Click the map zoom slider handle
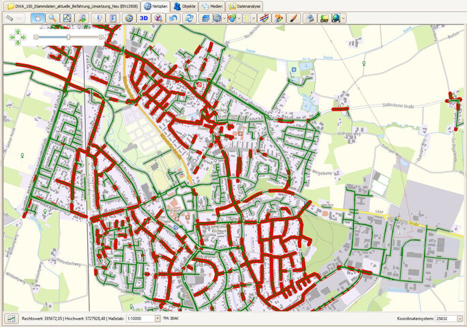Viewport: 467px width, 327px height. 68,36
